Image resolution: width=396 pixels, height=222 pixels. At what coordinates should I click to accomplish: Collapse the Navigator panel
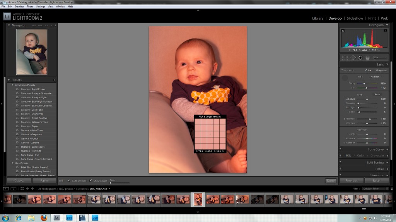click(9, 25)
